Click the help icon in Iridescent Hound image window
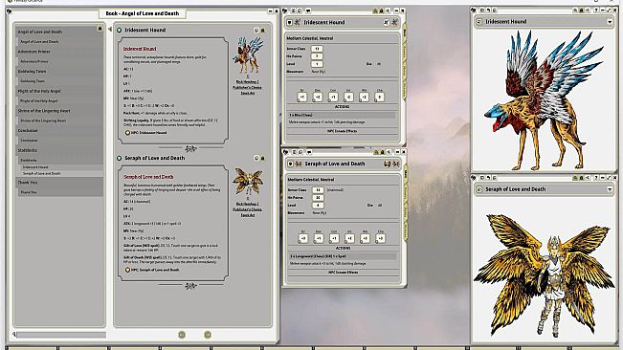Viewport: 623px width, 350px height. [x=596, y=11]
